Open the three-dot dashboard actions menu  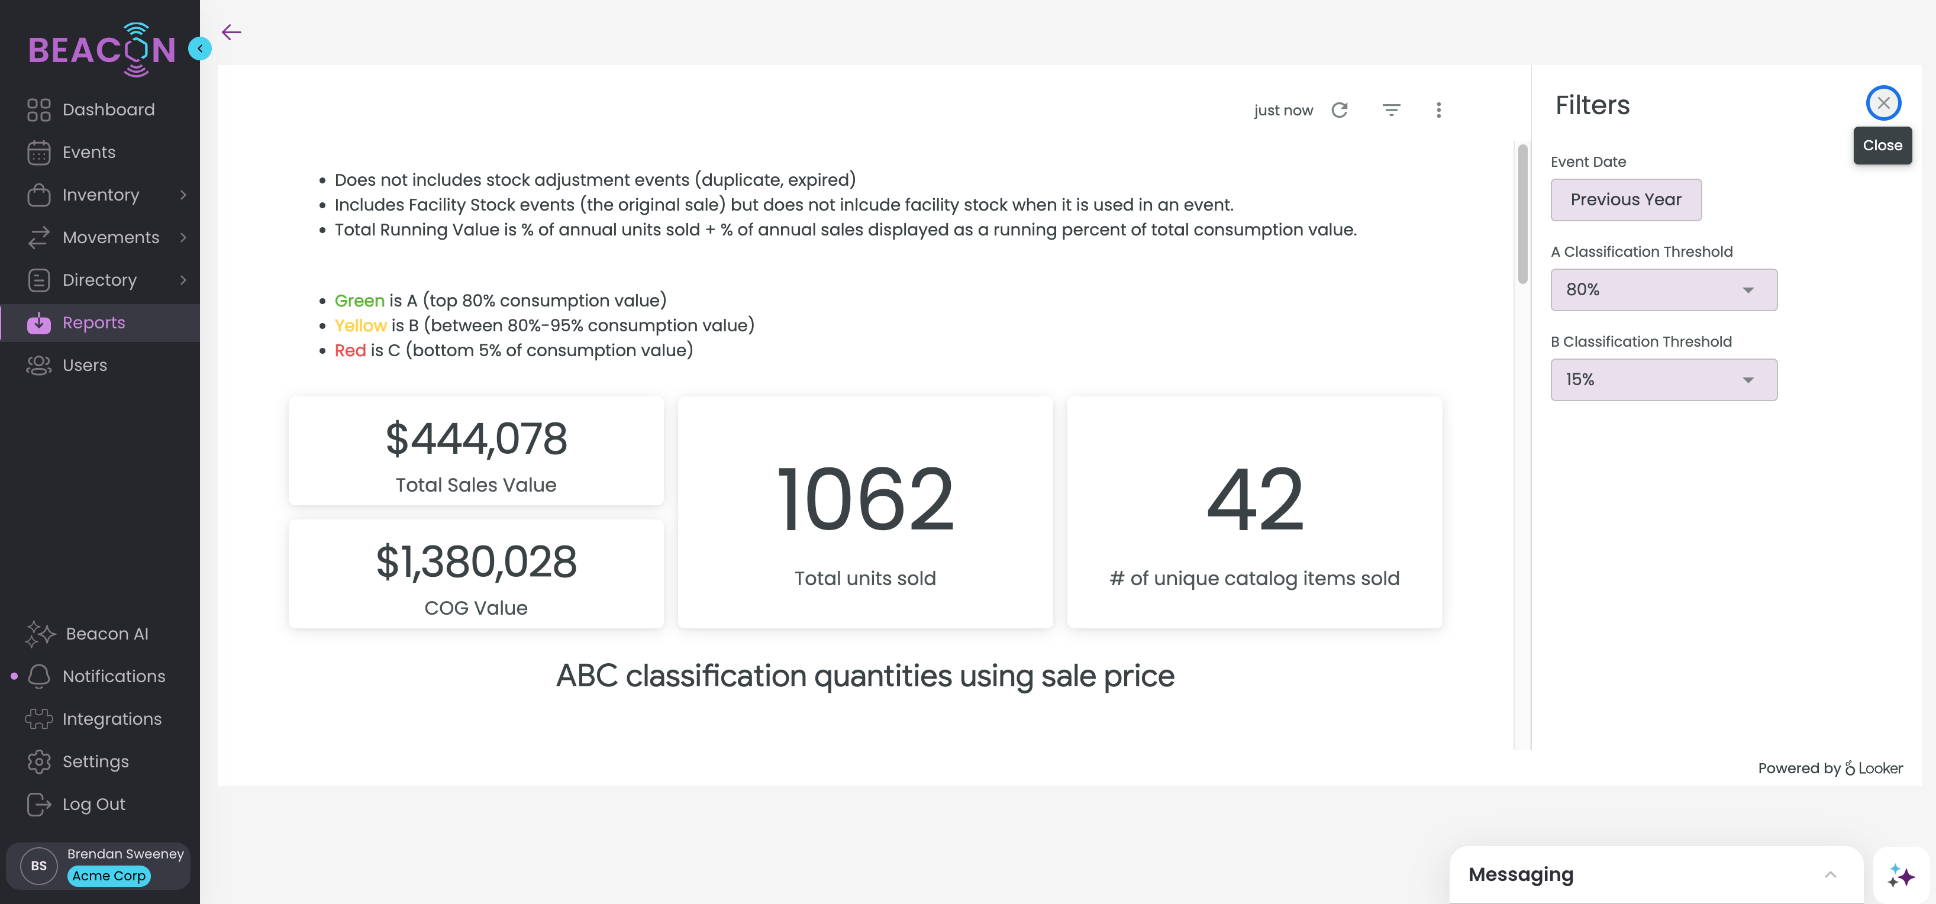click(x=1438, y=111)
